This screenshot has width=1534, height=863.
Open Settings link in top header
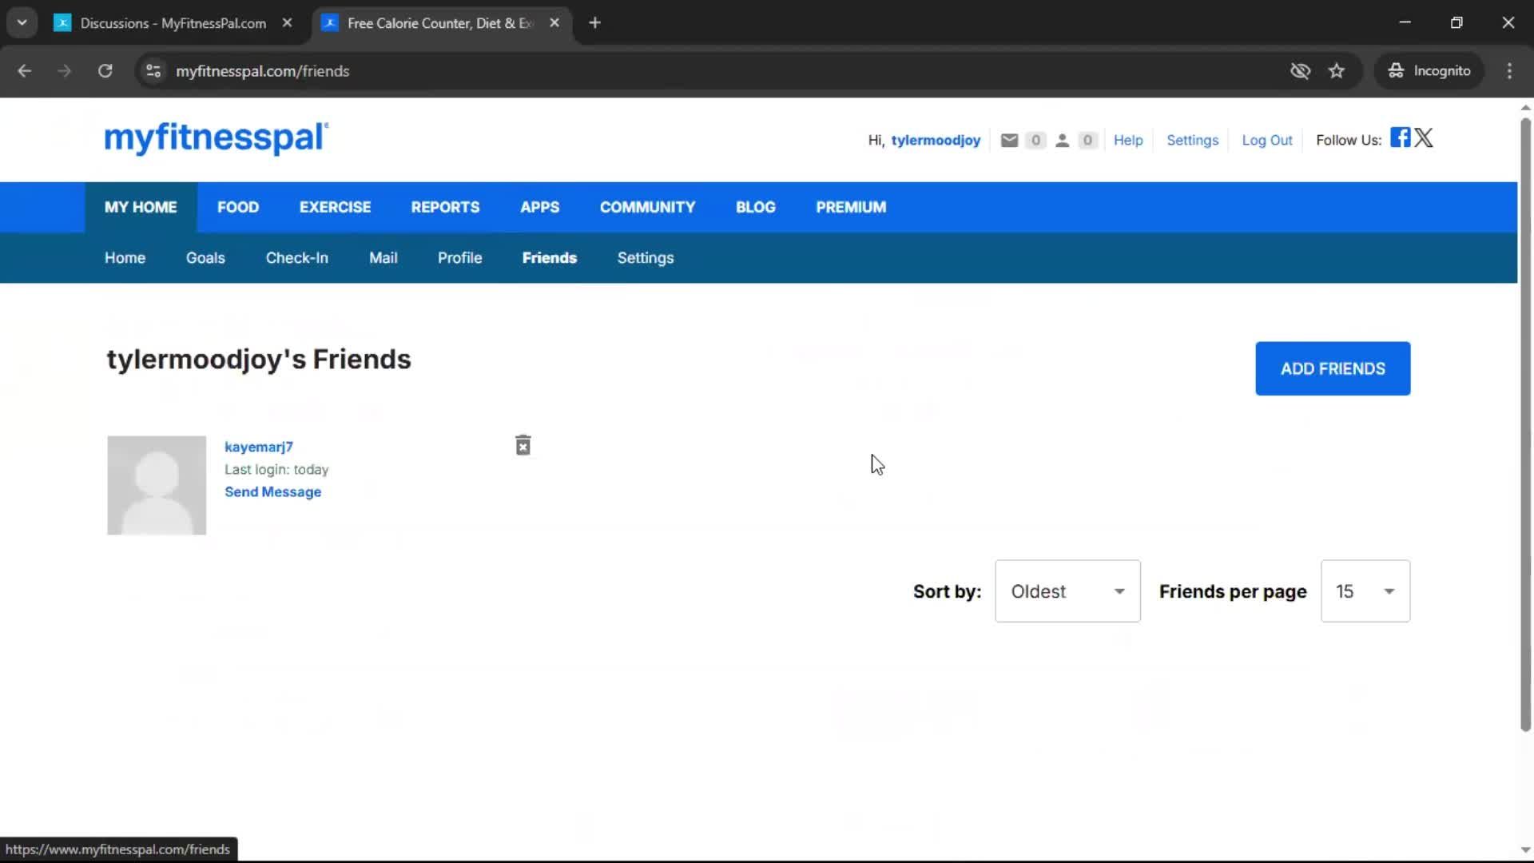(1192, 141)
